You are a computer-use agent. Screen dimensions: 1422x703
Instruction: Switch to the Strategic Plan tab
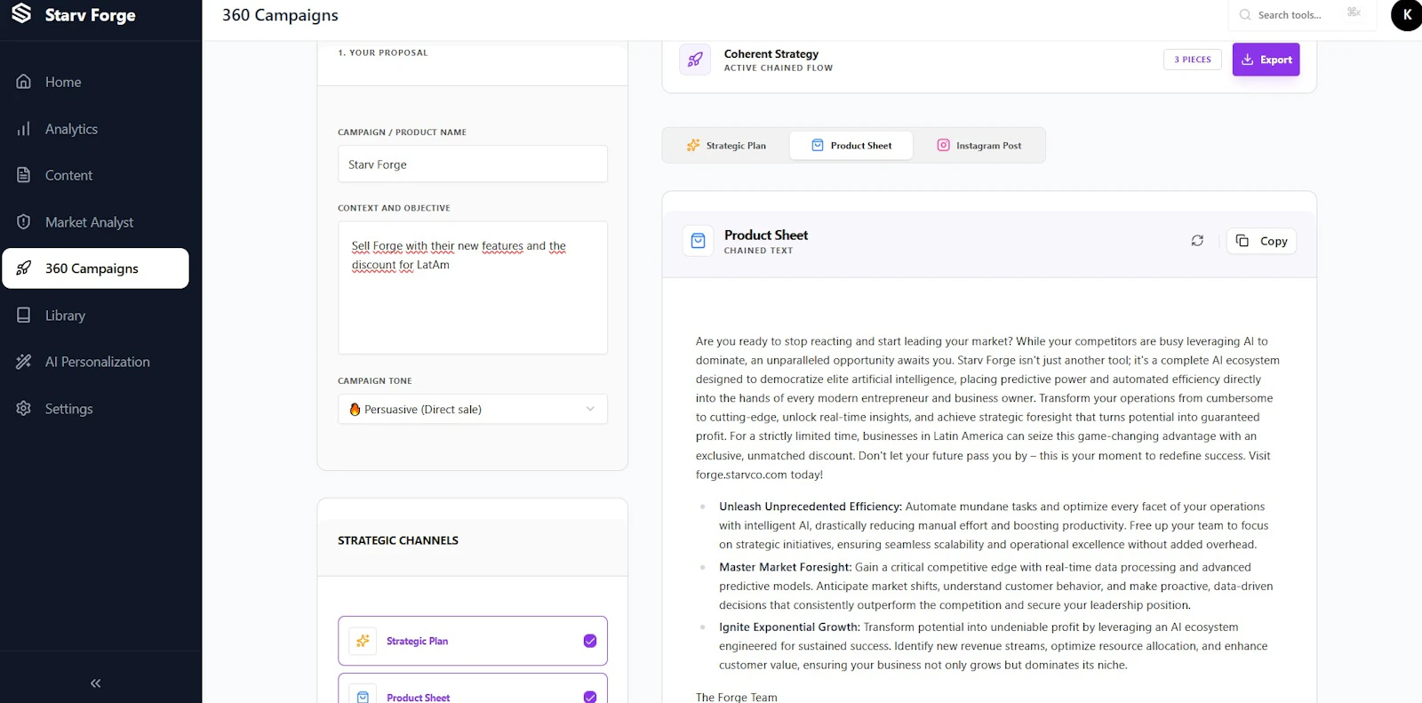pyautogui.click(x=726, y=146)
